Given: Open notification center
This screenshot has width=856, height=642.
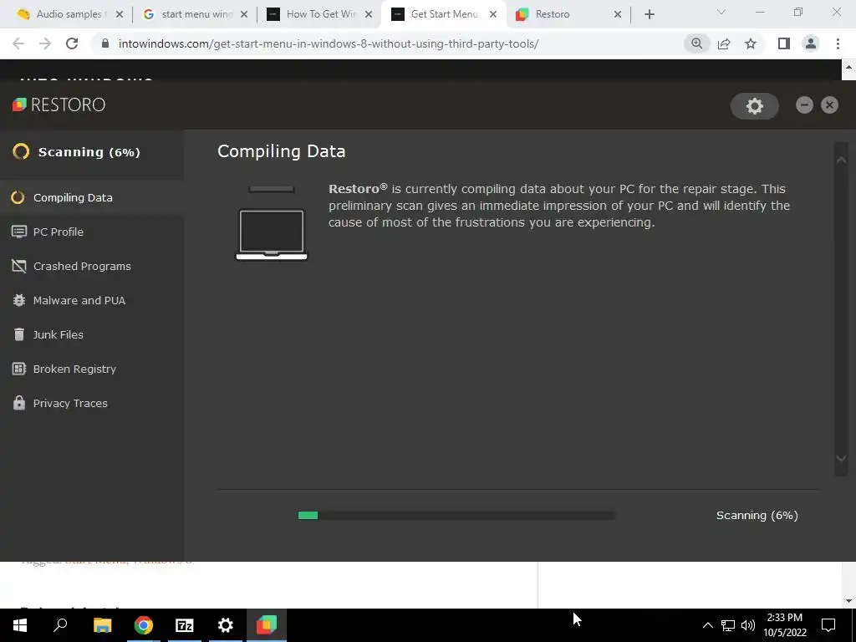Looking at the screenshot, I should [x=828, y=625].
